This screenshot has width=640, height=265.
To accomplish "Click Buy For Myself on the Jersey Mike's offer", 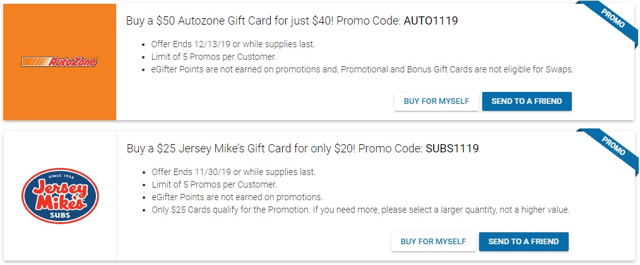I will [x=433, y=241].
